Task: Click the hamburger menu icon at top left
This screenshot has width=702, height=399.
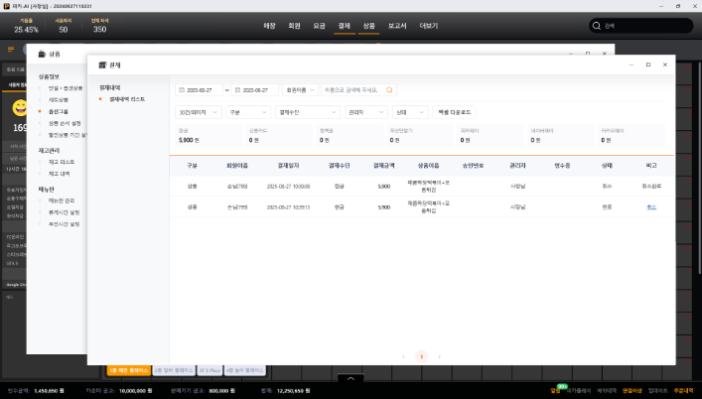Action: point(11,49)
